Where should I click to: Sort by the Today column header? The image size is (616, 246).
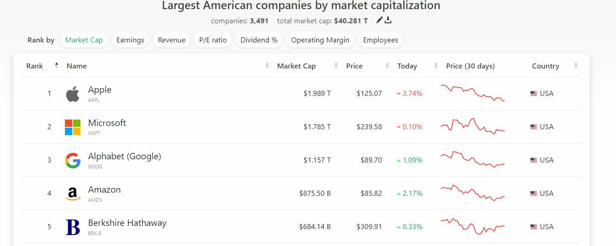coord(407,66)
